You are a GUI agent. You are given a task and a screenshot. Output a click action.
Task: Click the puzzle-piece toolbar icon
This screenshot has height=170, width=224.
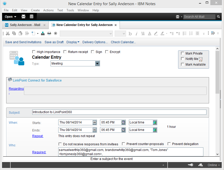point(213,33)
